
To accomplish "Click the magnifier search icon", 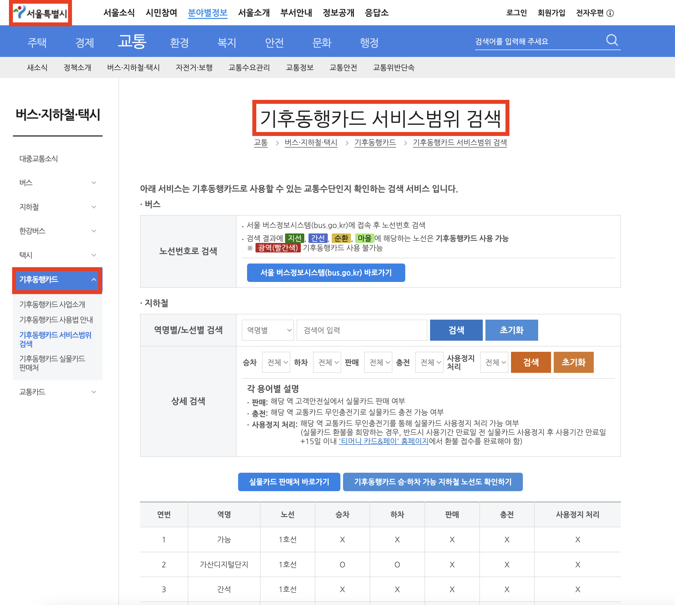I will [611, 40].
